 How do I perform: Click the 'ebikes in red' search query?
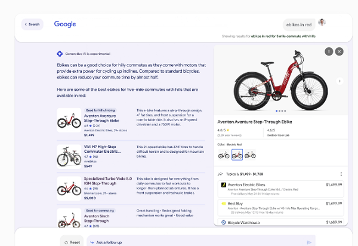pos(299,24)
